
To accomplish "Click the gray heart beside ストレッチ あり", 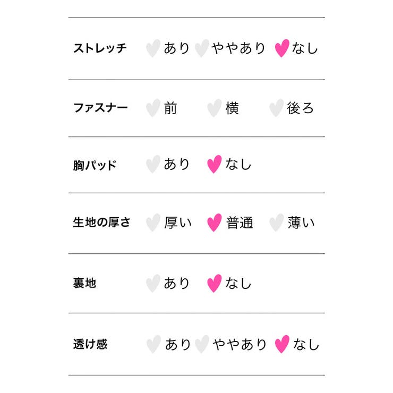I will coord(153,48).
